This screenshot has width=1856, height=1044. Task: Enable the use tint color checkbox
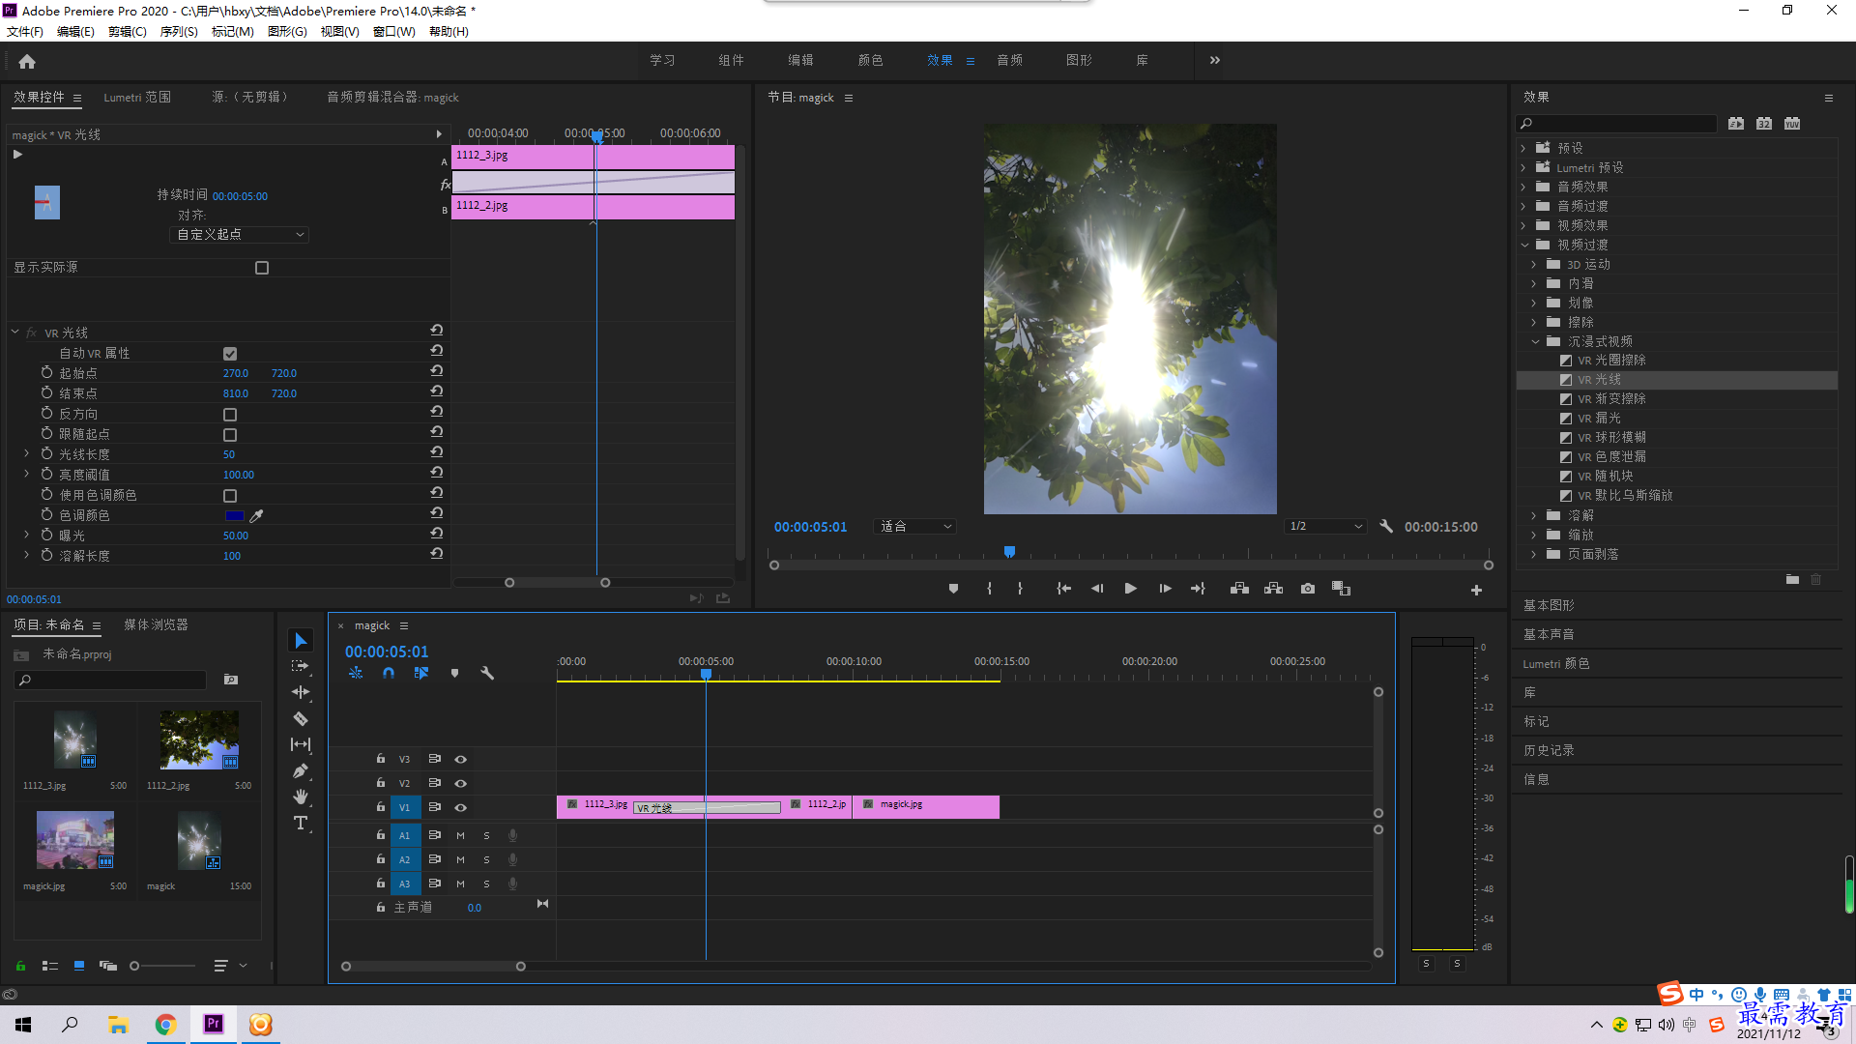coord(230,496)
